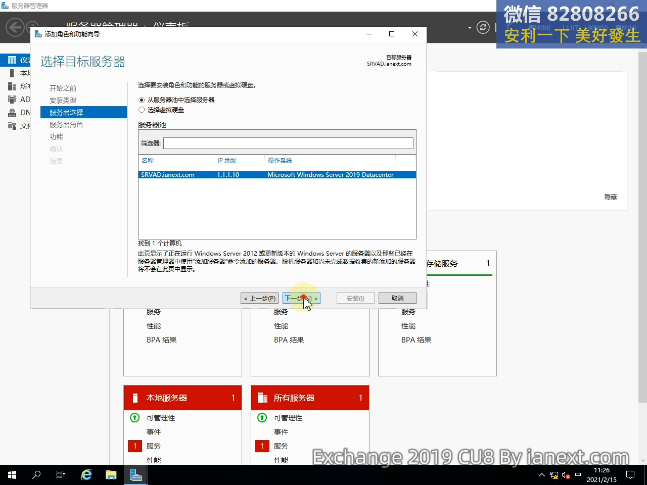Viewport: 647px width, 485px height.
Task: Select the 所有服务器 icon in the sidebar
Action: (x=12, y=86)
